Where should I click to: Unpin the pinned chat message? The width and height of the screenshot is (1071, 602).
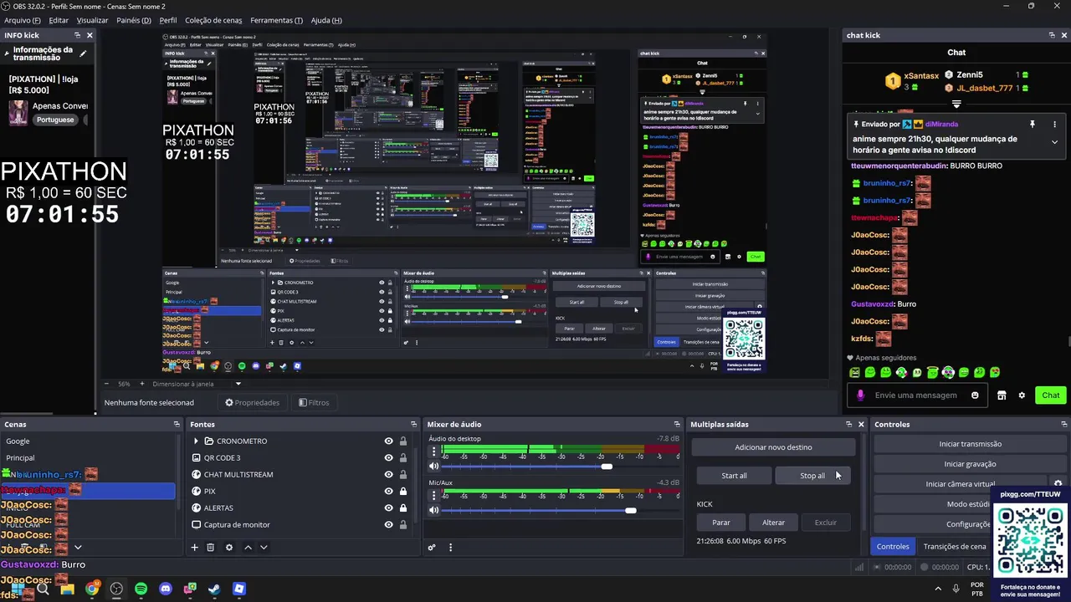1033,125
